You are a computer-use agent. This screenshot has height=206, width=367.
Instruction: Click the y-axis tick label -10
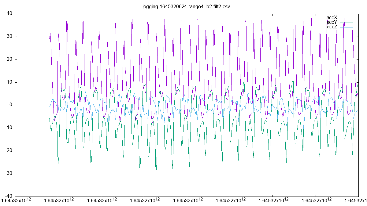coord(8,128)
